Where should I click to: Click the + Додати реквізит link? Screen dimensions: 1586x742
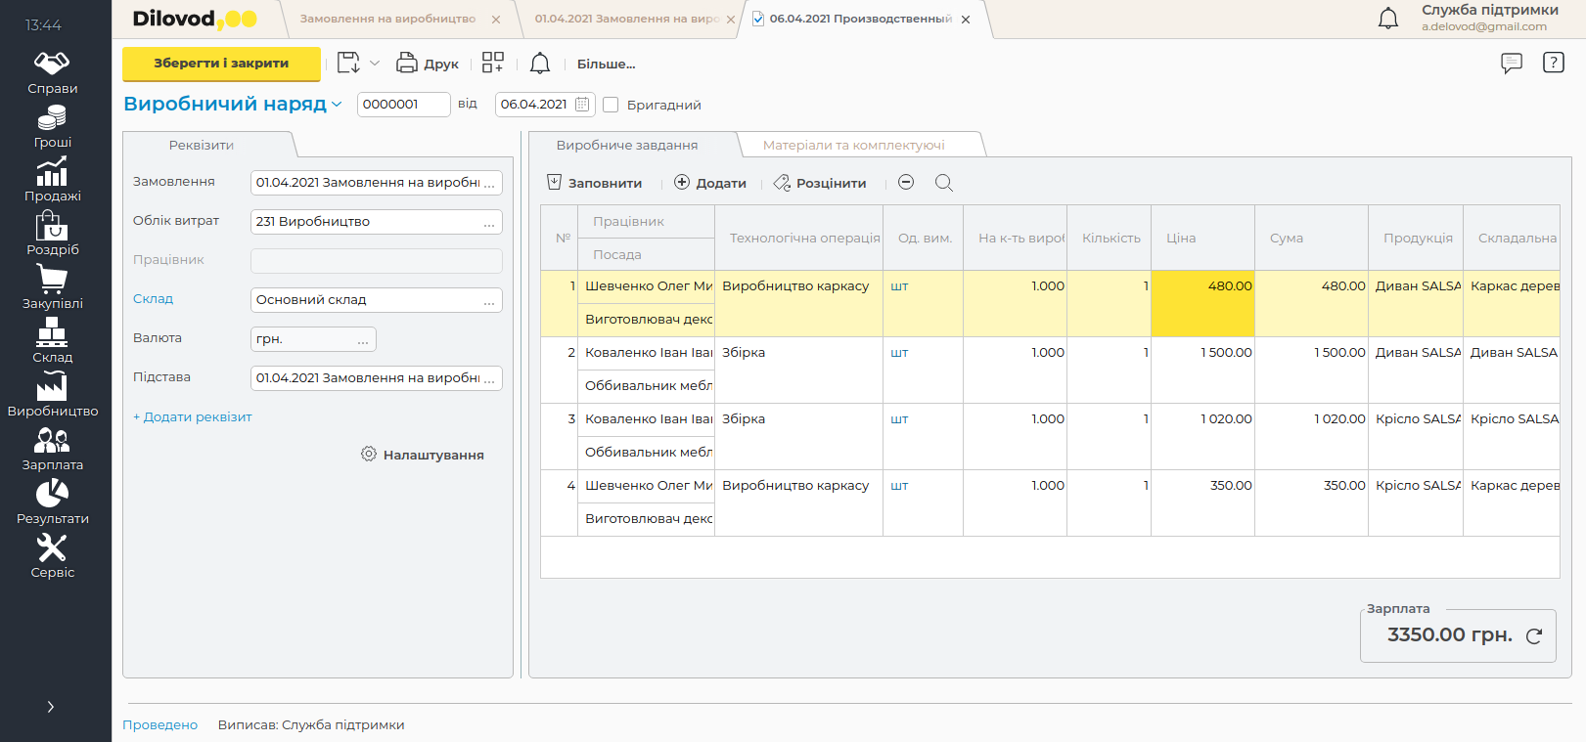pos(193,417)
